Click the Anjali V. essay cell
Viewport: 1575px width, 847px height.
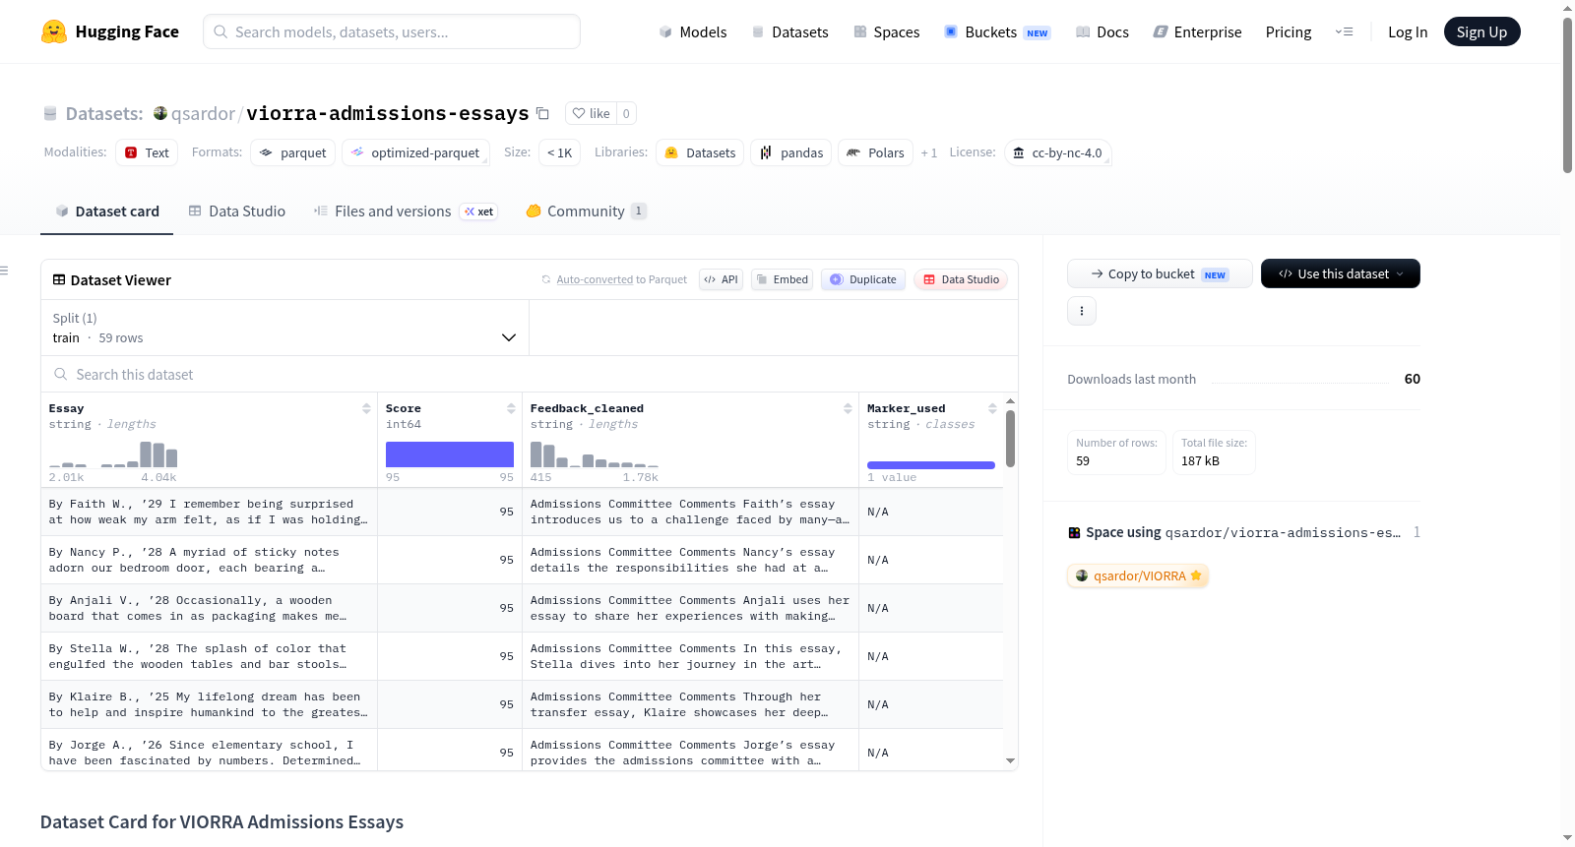click(x=209, y=608)
